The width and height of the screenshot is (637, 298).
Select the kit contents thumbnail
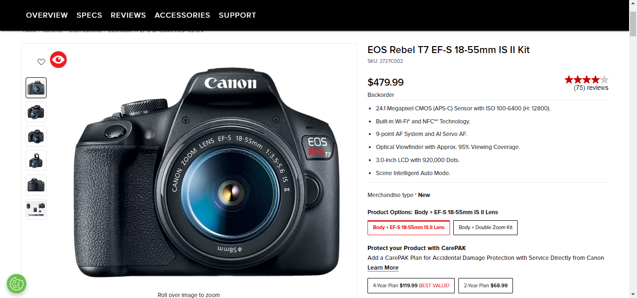(36, 209)
